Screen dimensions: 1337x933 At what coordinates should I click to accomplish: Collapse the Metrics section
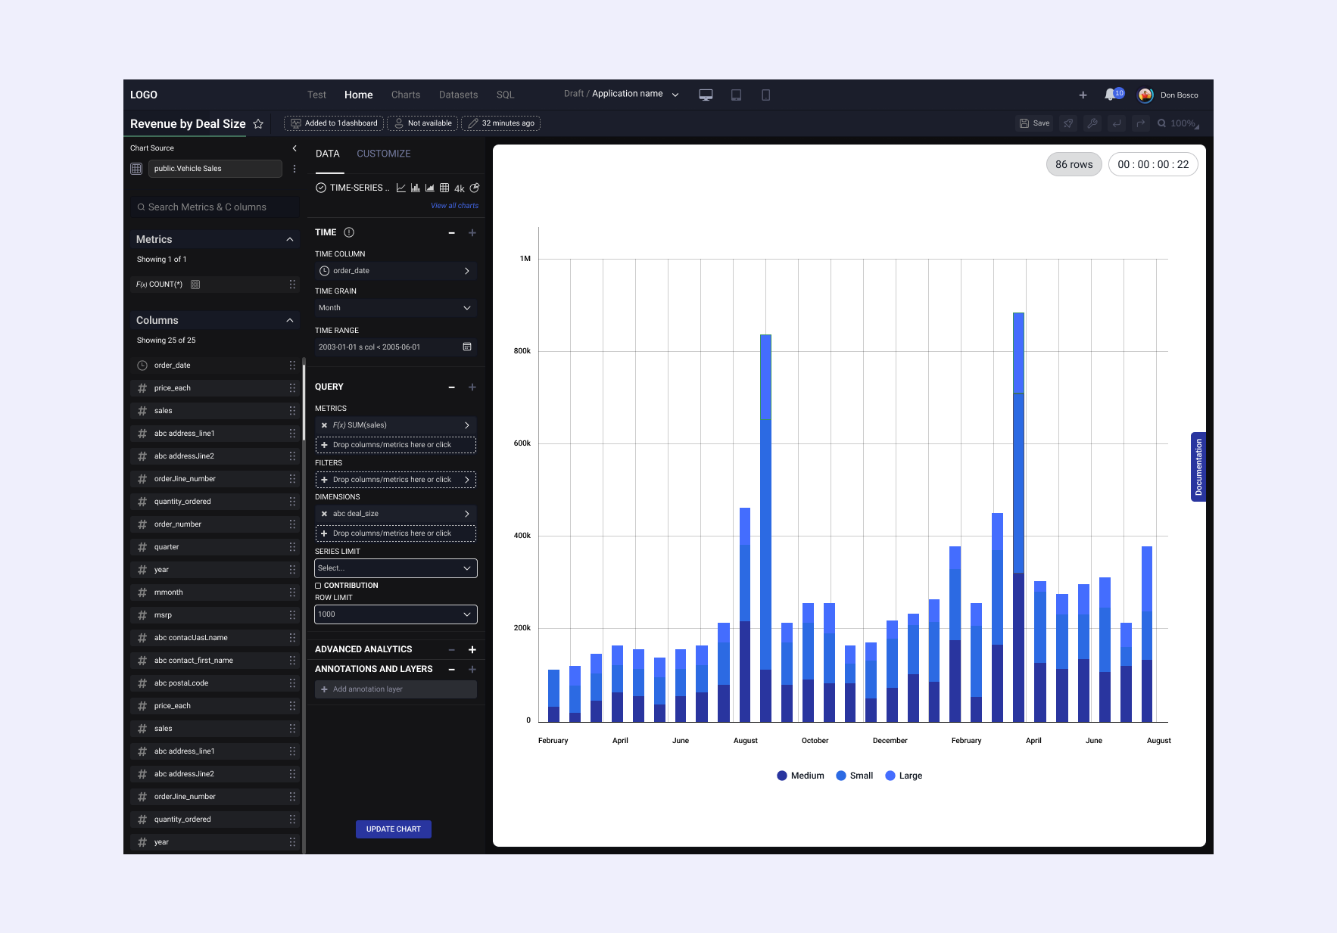point(290,239)
